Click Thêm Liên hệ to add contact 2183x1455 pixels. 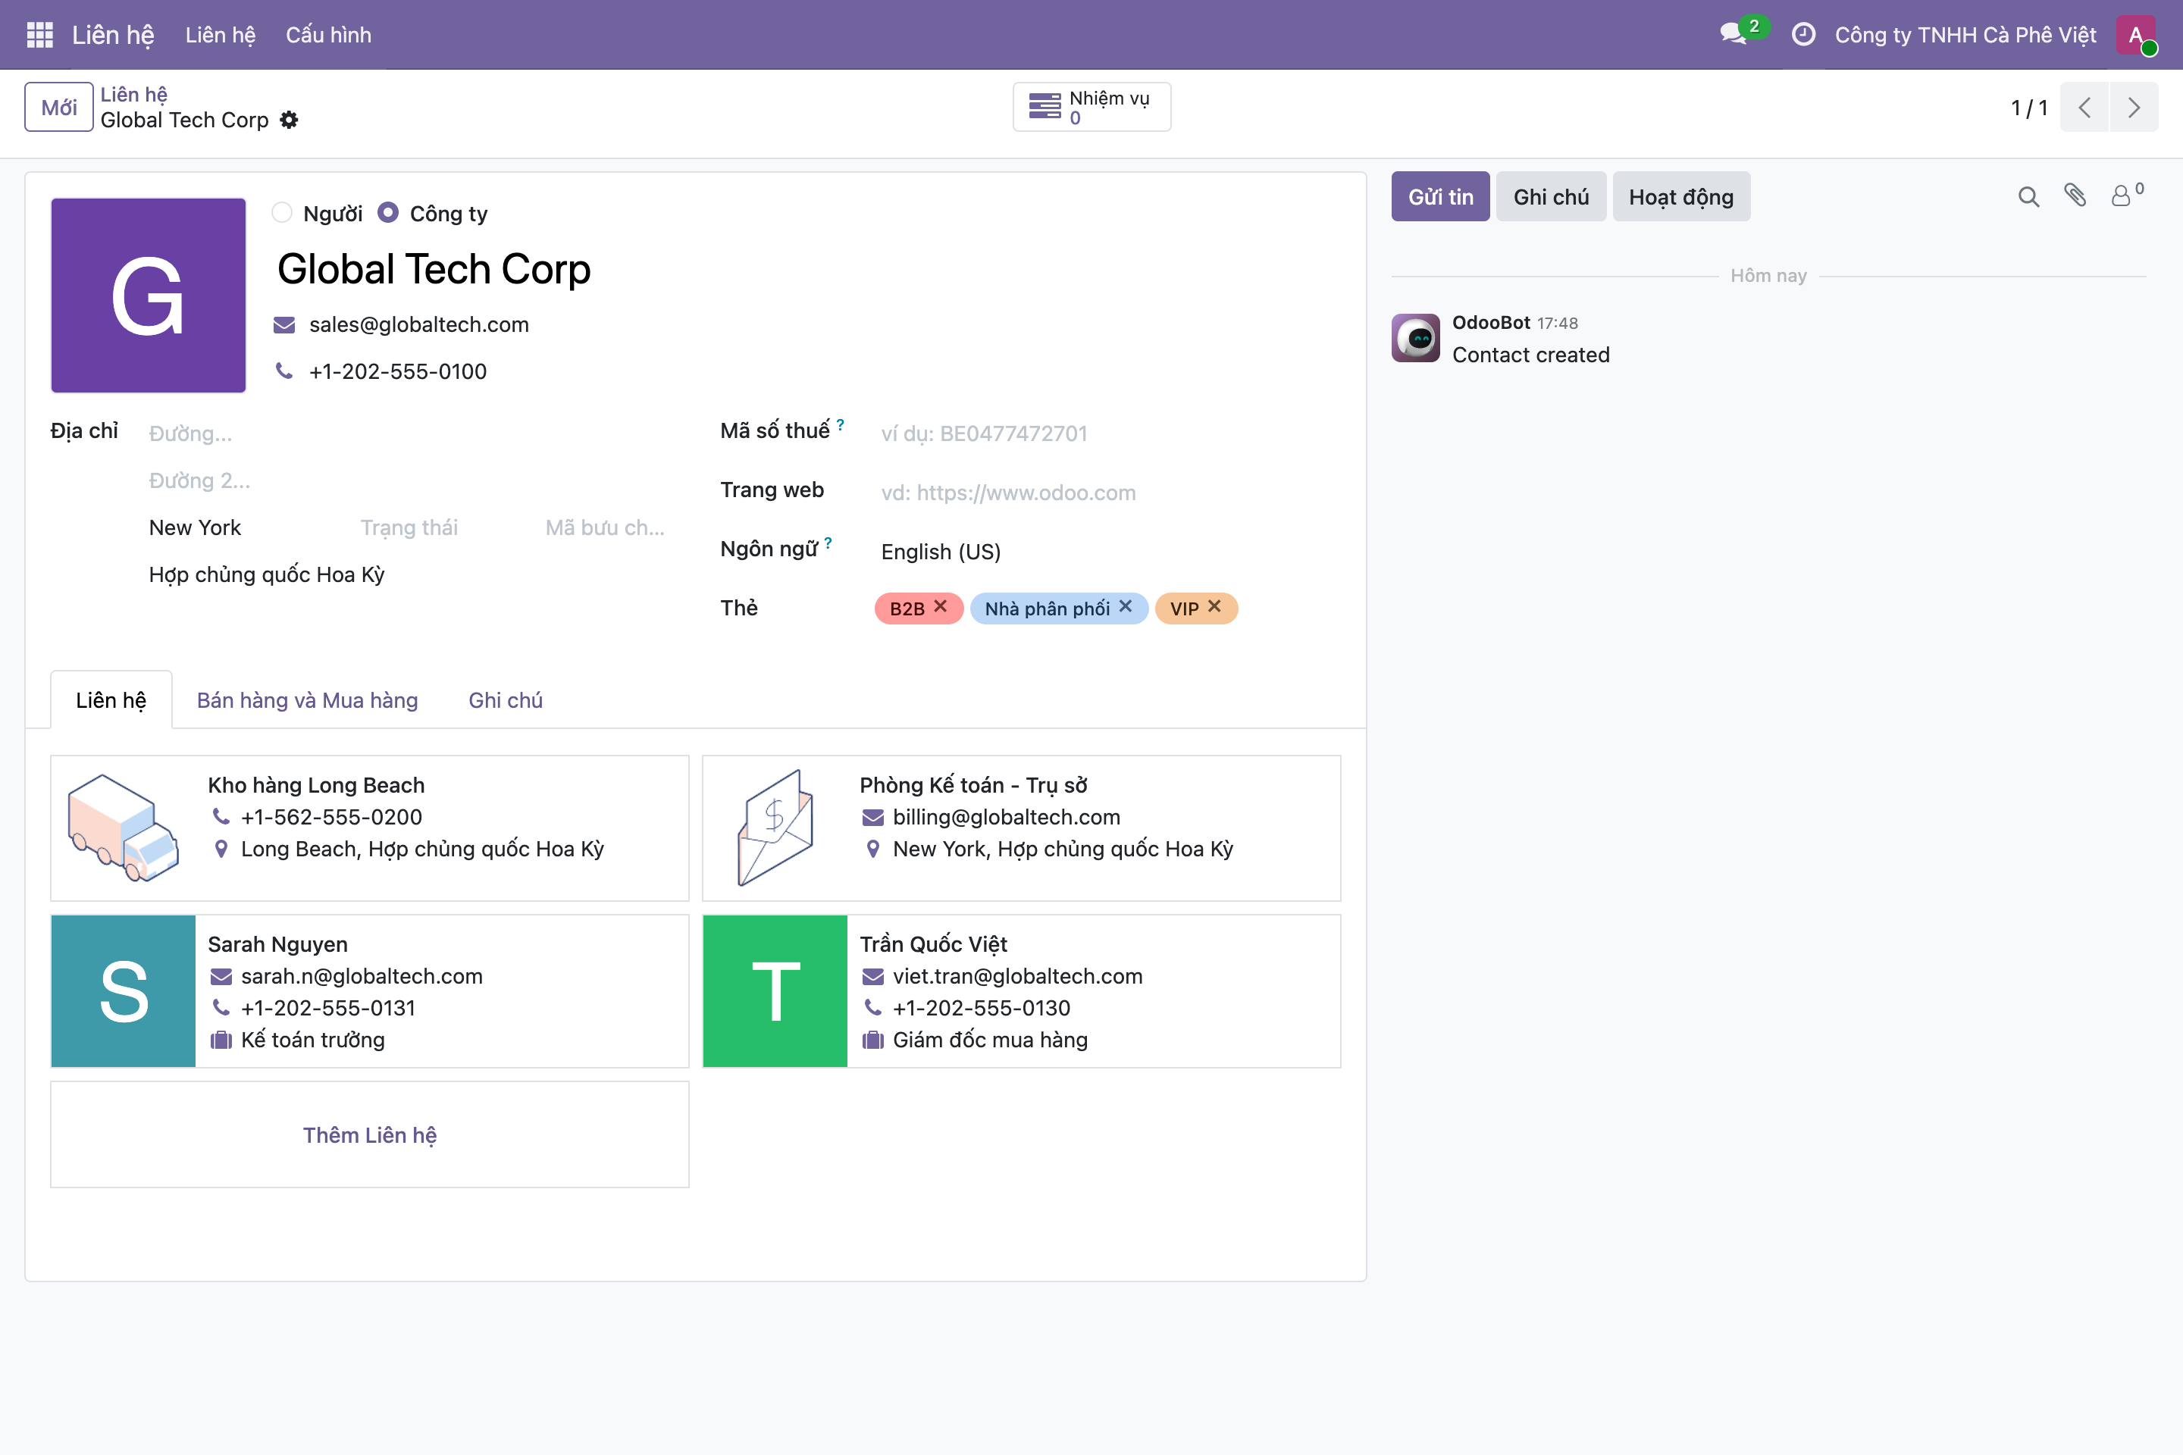click(369, 1135)
